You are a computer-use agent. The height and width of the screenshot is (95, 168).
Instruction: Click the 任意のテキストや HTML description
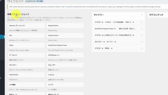pyautogui.click(x=56, y=80)
